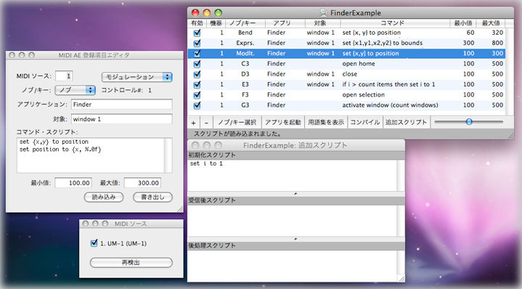522x289 pixels.
Task: Click the 追加スクリプト toolbar button
Action: (x=407, y=123)
